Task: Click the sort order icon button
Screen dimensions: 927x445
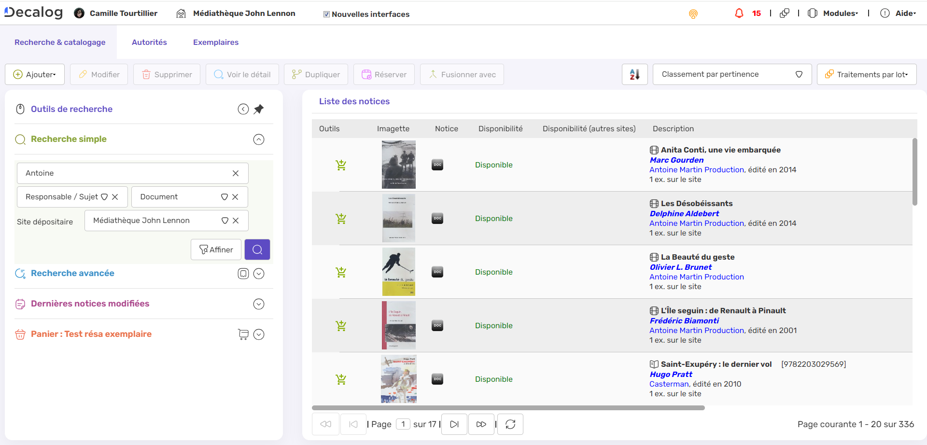Action: click(x=634, y=74)
